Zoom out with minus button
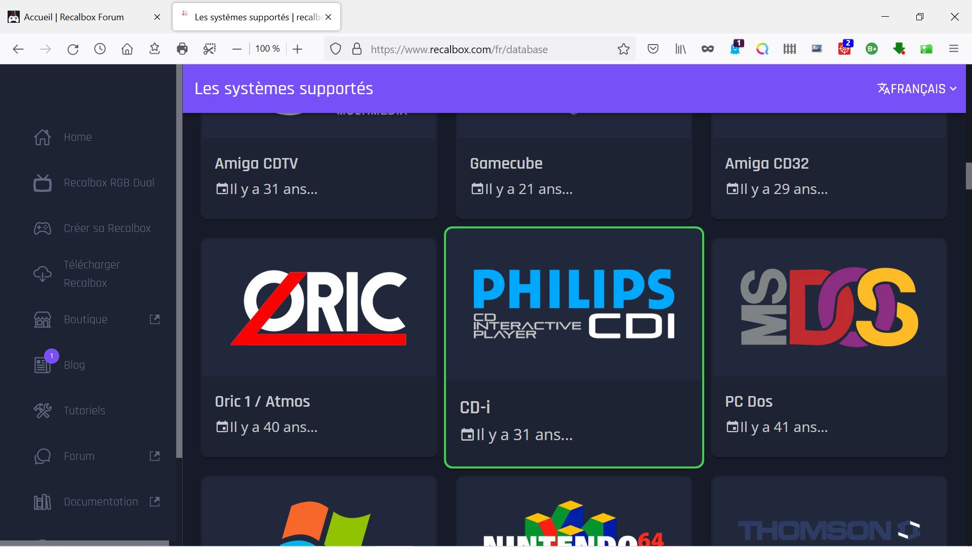The image size is (972, 547). pyautogui.click(x=236, y=49)
